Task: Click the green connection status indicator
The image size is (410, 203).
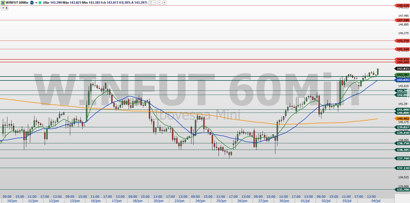Action: pyautogui.click(x=40, y=3)
